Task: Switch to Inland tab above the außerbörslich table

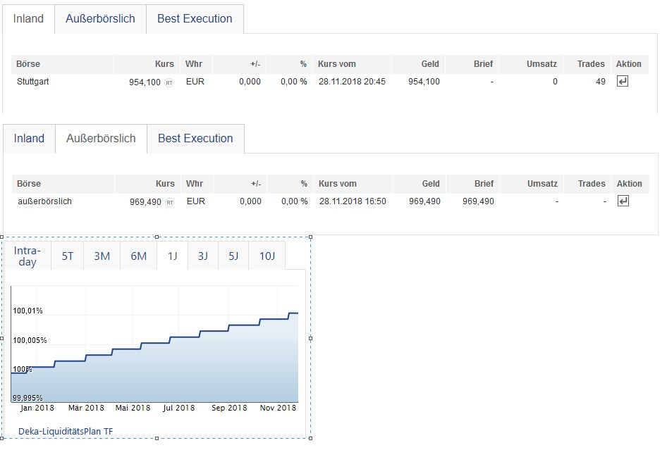Action: coord(29,139)
